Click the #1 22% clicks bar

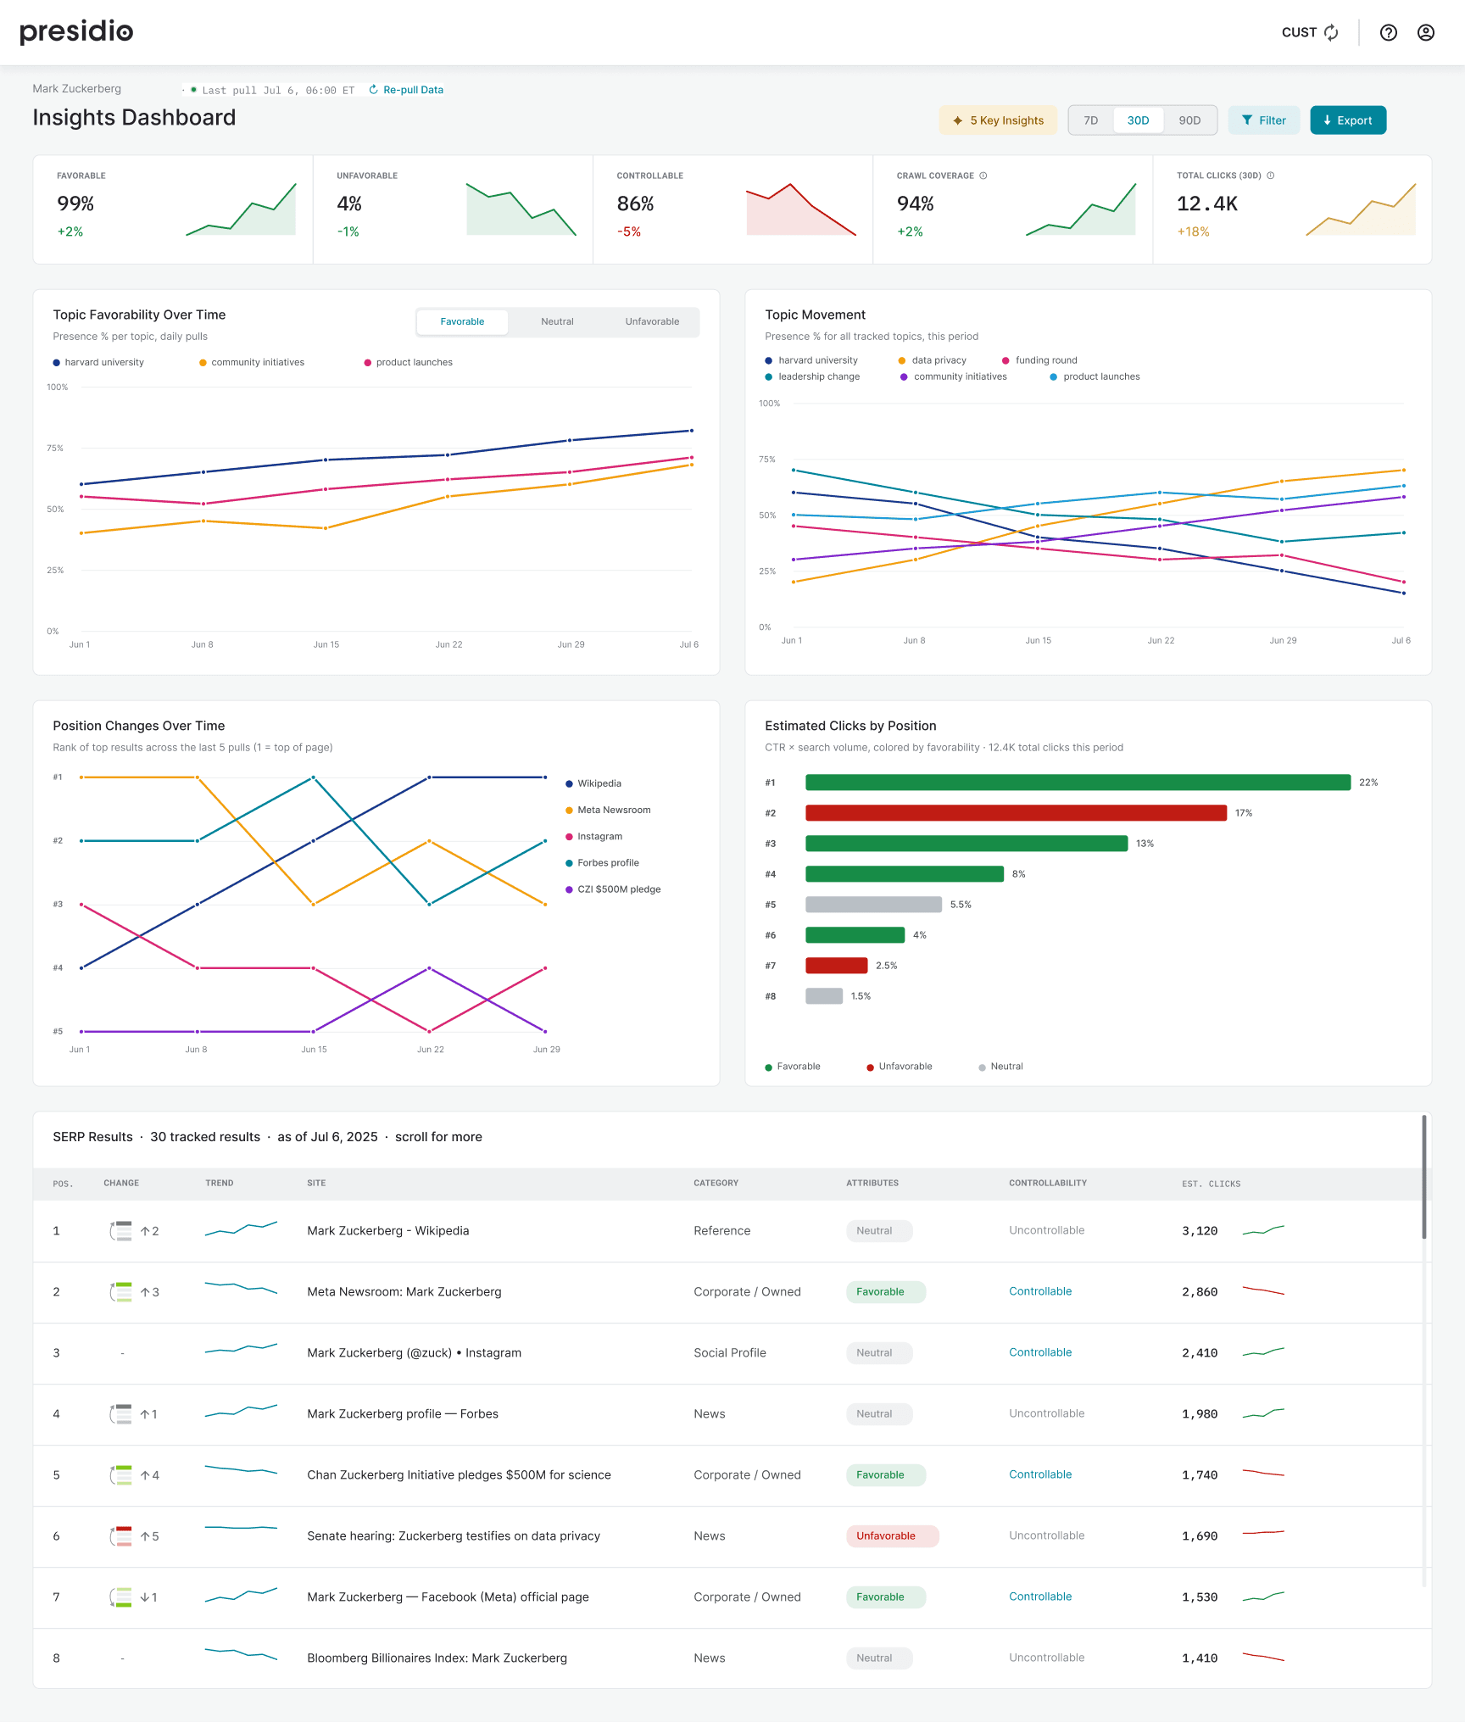click(x=1078, y=783)
